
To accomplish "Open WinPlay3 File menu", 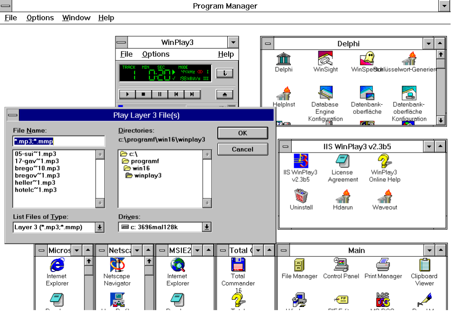I will [x=126, y=54].
